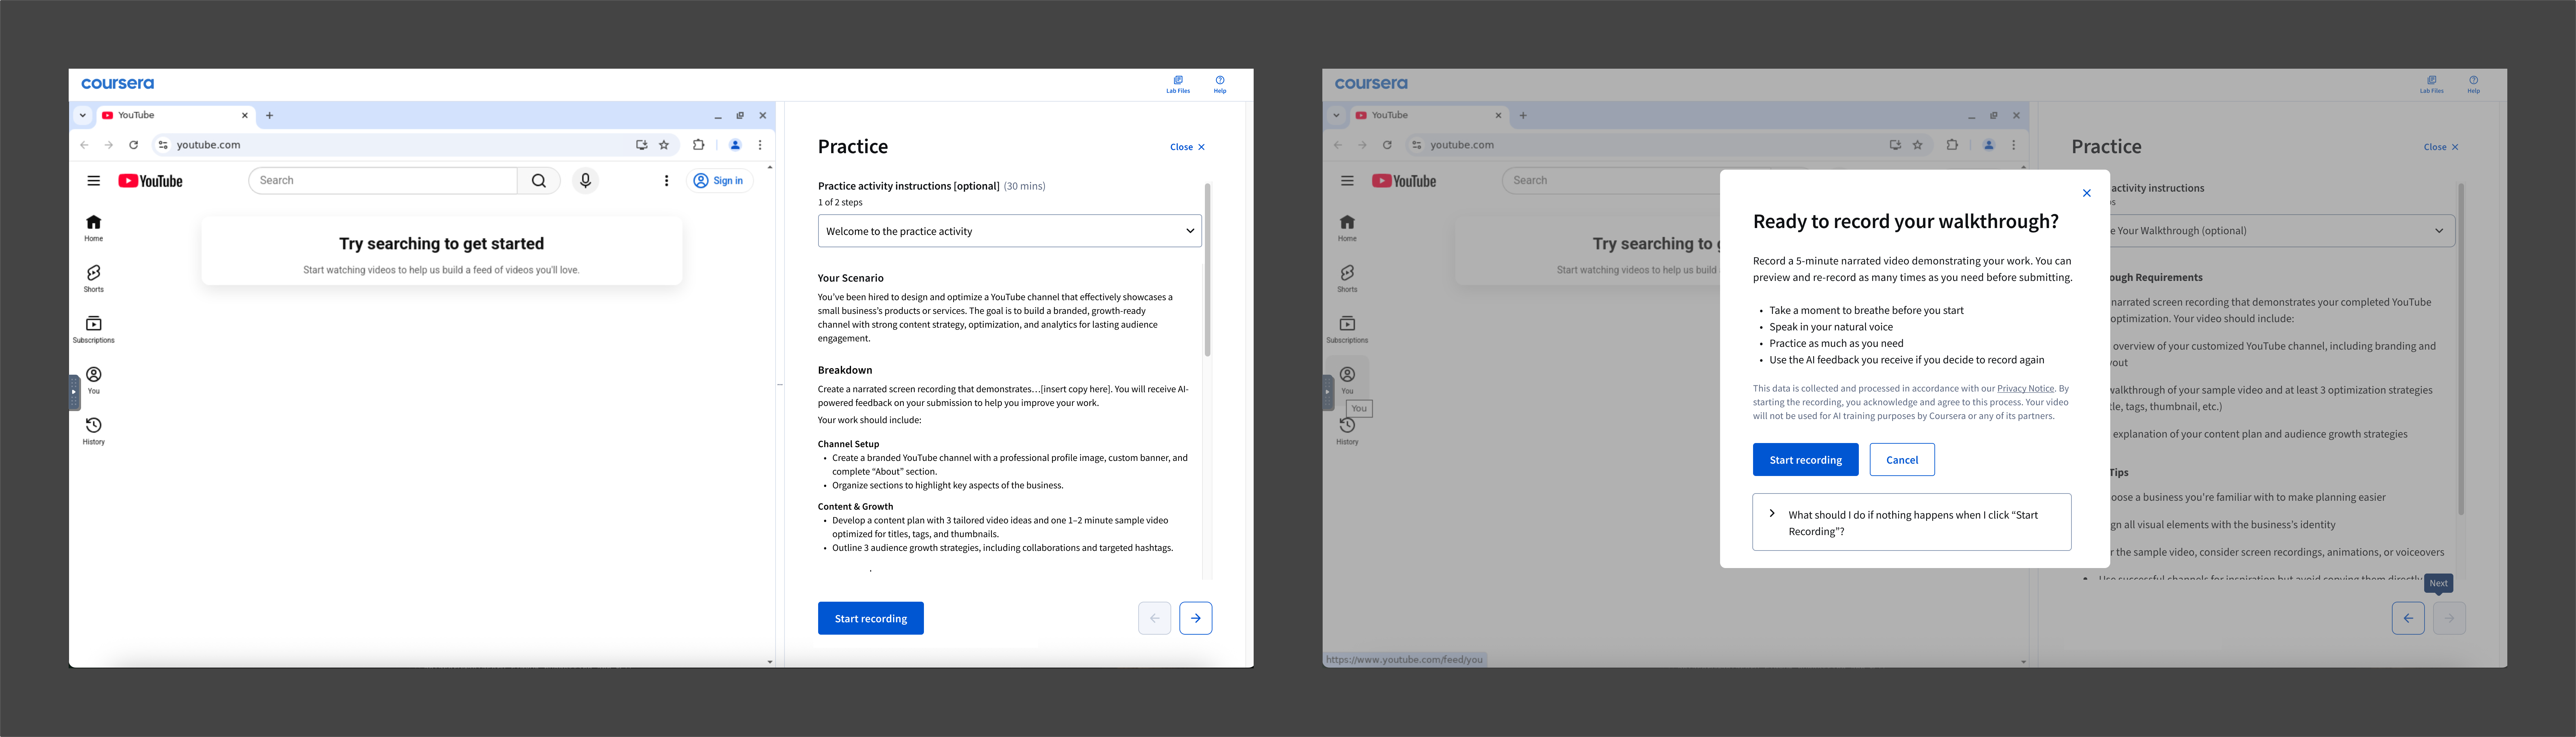The height and width of the screenshot is (737, 2576).
Task: Open the YouTube You page, undimmed window
Action: (94, 381)
